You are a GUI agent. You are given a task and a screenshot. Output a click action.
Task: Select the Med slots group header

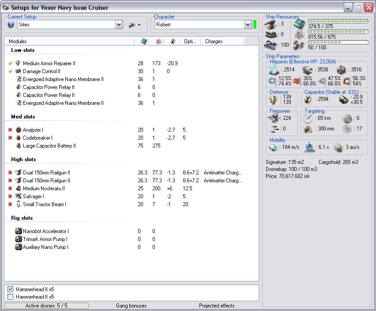tap(23, 117)
